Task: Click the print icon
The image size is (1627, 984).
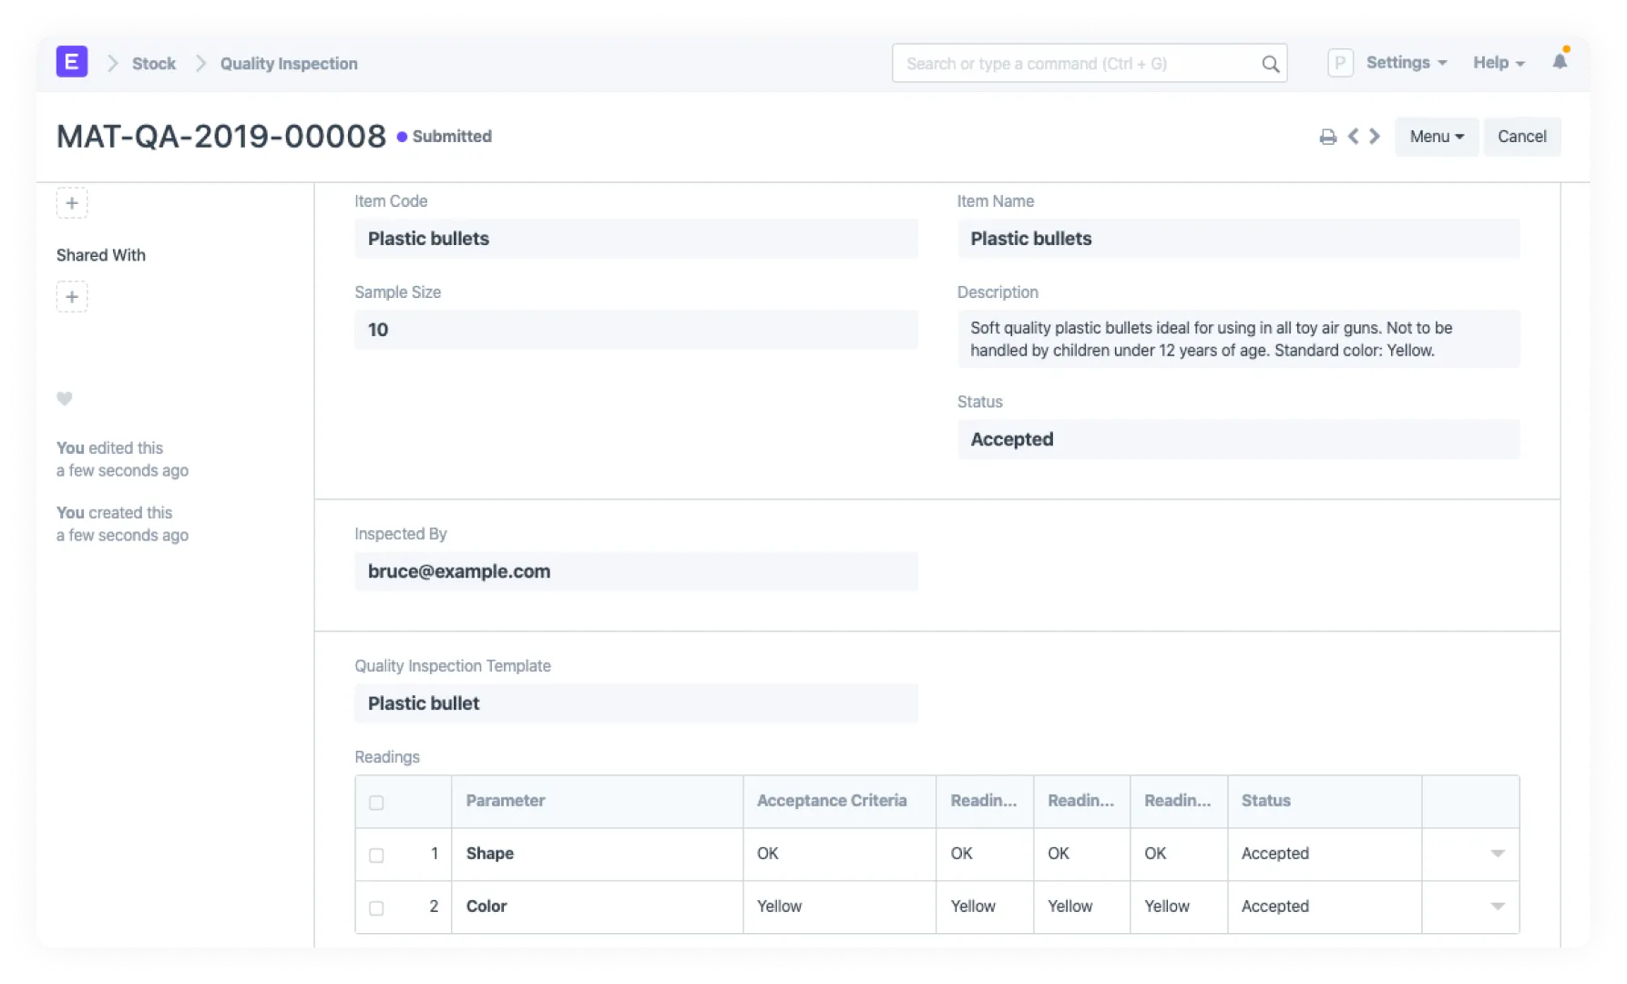Action: [1328, 137]
